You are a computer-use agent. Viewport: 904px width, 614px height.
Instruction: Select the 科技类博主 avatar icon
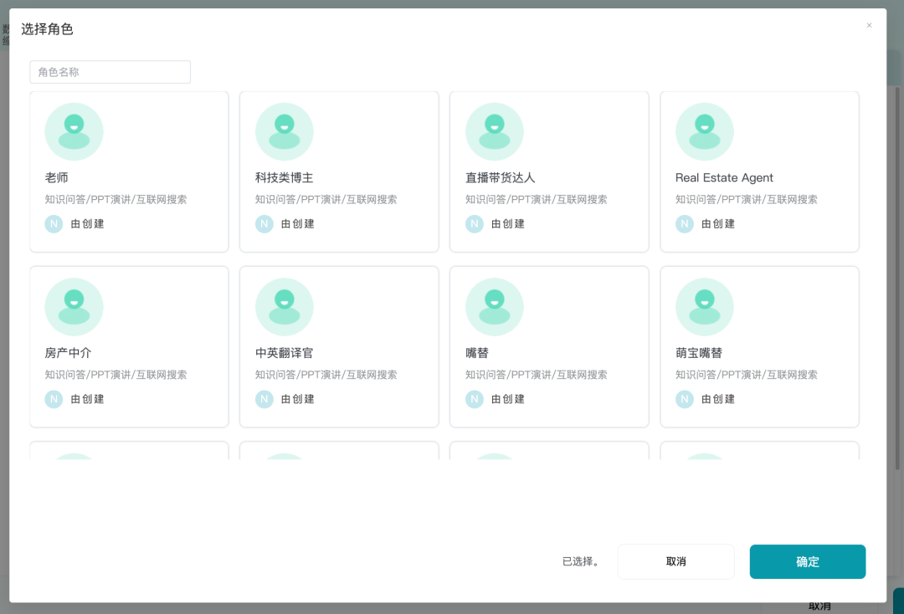pyautogui.click(x=284, y=131)
